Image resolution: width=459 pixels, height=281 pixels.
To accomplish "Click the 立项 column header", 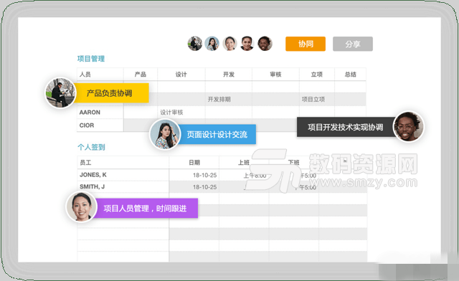I will coord(317,75).
